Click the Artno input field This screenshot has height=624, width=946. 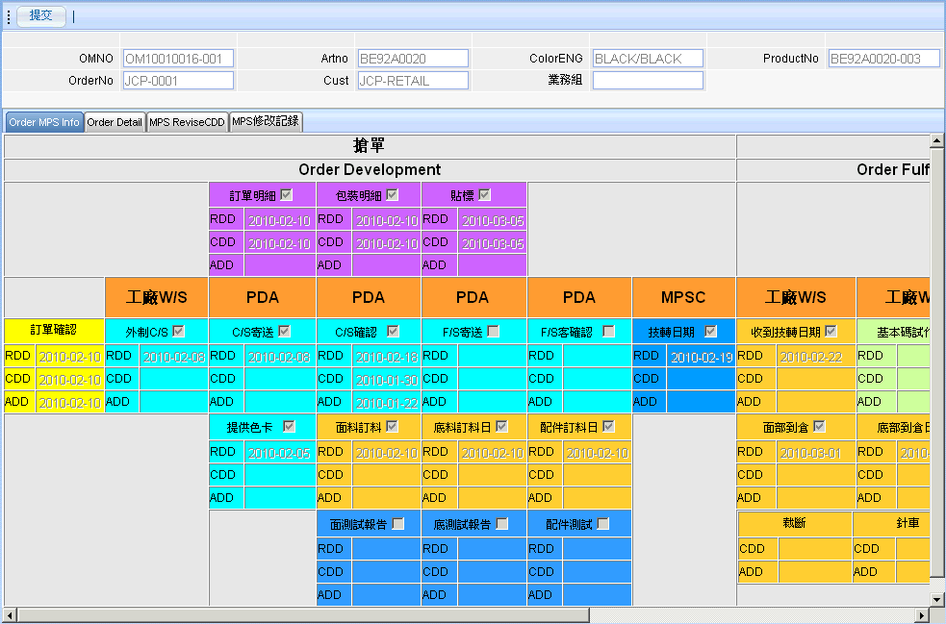[x=413, y=59]
